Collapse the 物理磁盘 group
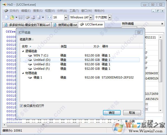This screenshot has height=135, width=167. point(23,73)
